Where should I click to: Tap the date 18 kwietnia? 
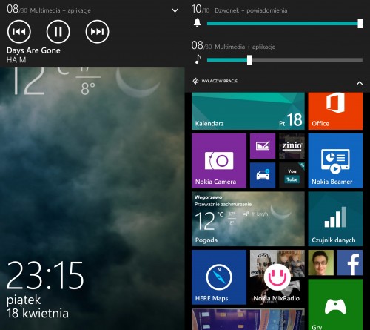(38, 313)
